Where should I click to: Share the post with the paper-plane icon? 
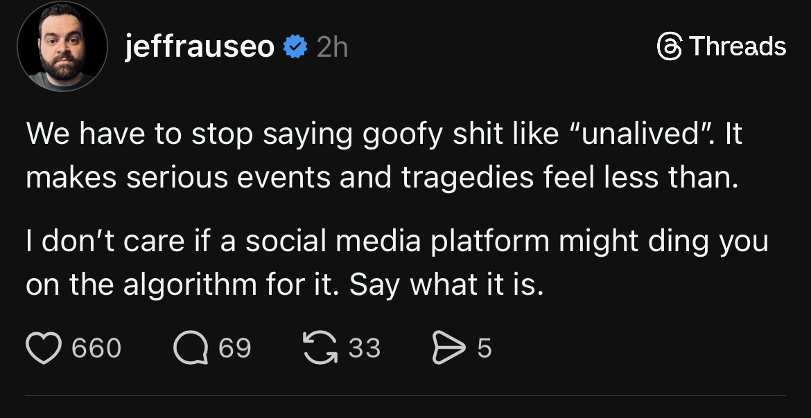pos(448,347)
